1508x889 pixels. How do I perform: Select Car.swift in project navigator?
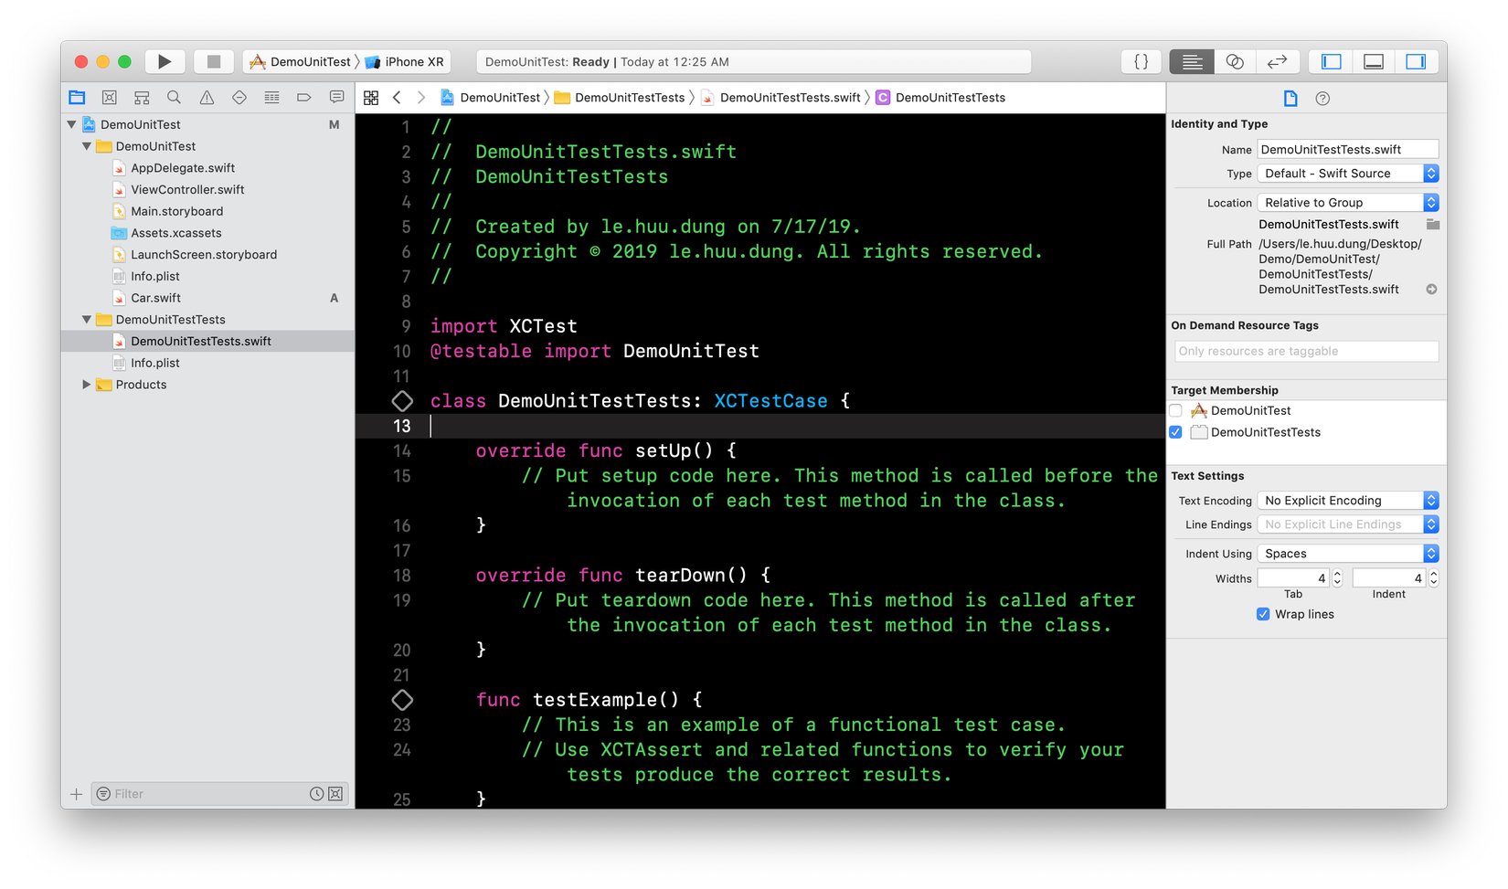tap(155, 298)
